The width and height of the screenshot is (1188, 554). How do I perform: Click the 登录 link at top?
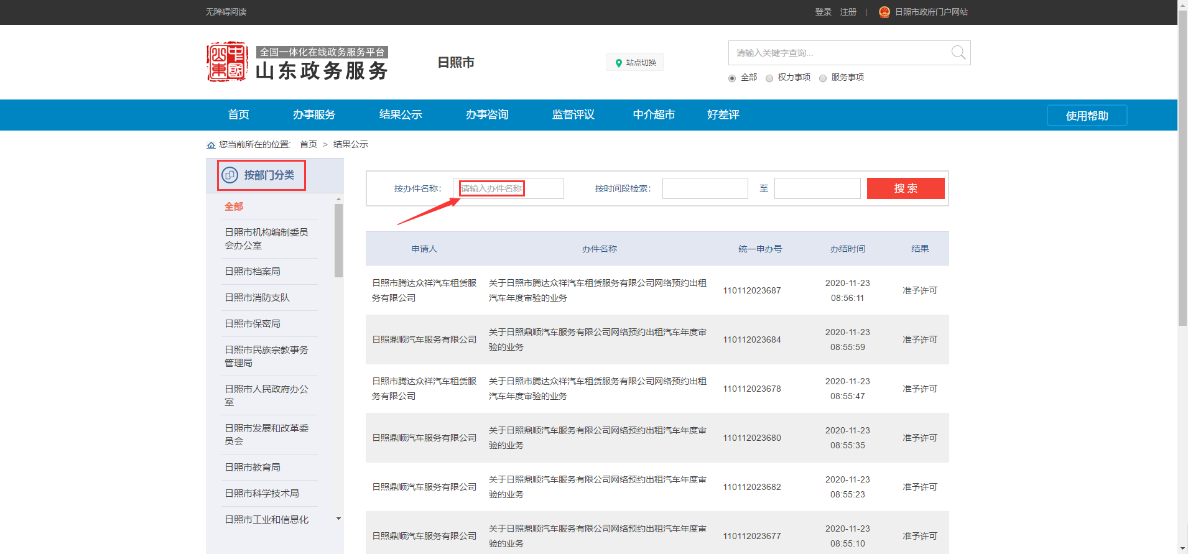tap(823, 12)
